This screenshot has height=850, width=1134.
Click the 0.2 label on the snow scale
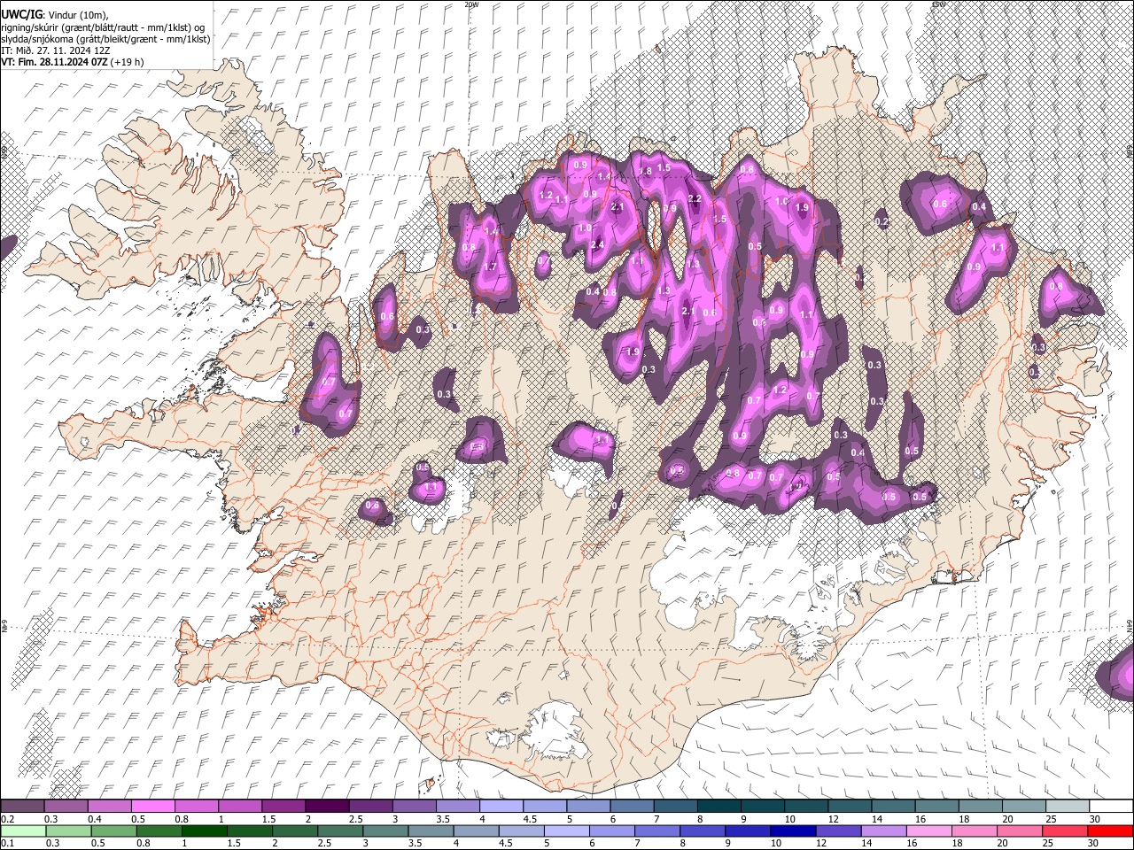pyautogui.click(x=7, y=819)
